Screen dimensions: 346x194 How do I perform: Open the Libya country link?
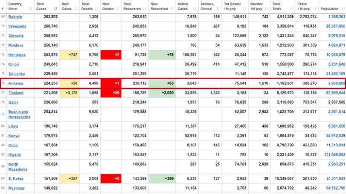click(13, 126)
